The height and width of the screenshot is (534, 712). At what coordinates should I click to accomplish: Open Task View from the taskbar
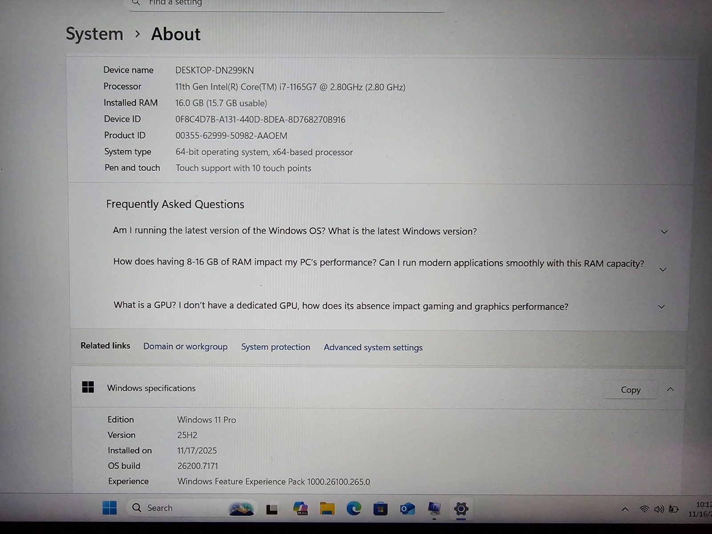click(x=272, y=509)
